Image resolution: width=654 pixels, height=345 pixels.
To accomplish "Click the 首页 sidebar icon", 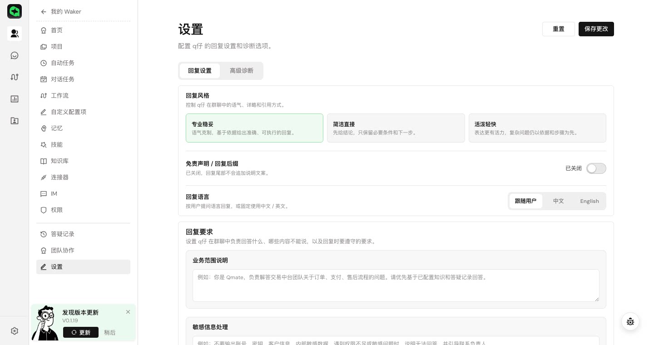I will click(x=44, y=30).
